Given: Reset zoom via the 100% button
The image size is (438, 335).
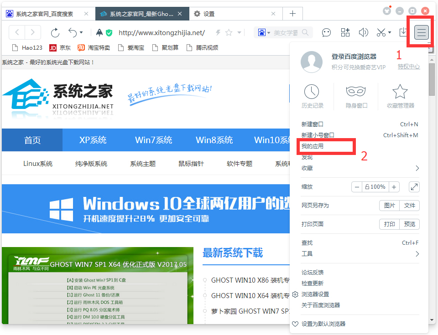Looking at the screenshot, I should 375,187.
